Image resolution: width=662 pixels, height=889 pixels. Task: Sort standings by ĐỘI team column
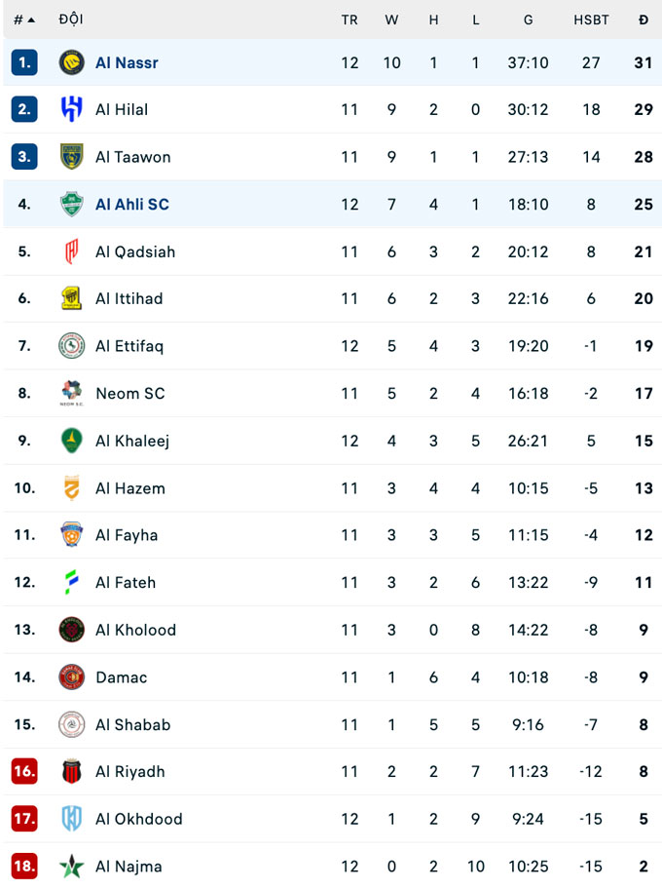pyautogui.click(x=70, y=19)
